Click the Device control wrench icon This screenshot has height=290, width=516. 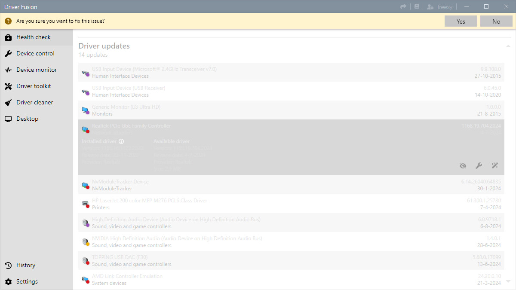8,54
